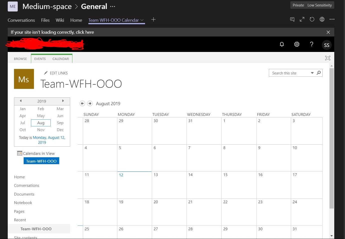Click the Edit Links pencil icon

pyautogui.click(x=46, y=73)
